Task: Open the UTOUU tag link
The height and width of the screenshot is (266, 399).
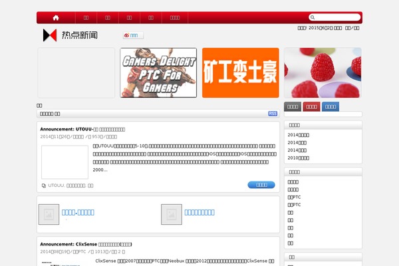Action: pyautogui.click(x=56, y=186)
